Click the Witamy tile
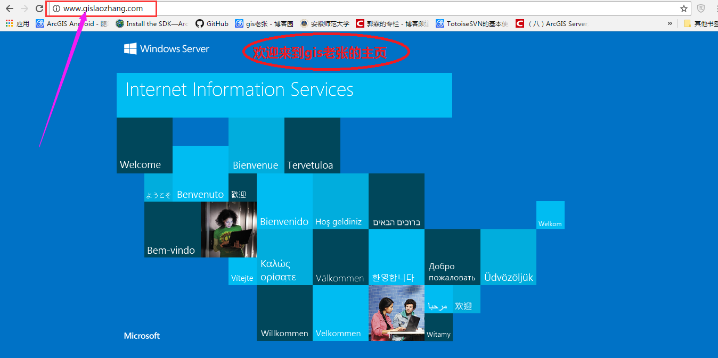 pos(438,327)
